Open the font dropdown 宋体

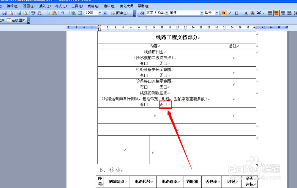click(202, 13)
